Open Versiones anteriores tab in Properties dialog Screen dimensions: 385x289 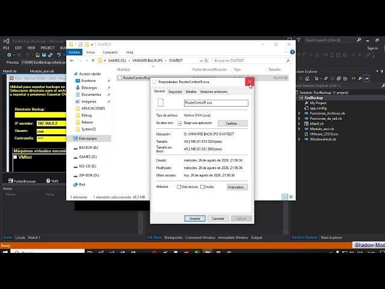pos(214,92)
